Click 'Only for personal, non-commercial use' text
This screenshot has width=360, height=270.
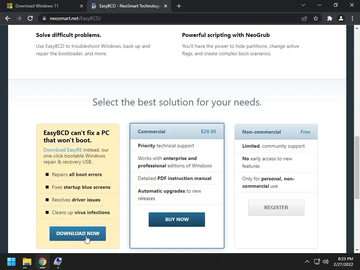click(268, 182)
